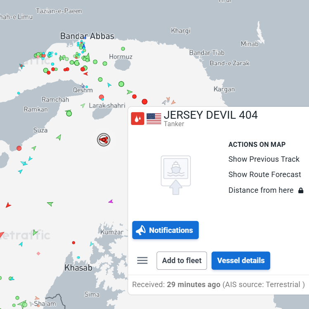Click the United States flag icon
Viewport: 309px width, 309px height.
tap(154, 119)
